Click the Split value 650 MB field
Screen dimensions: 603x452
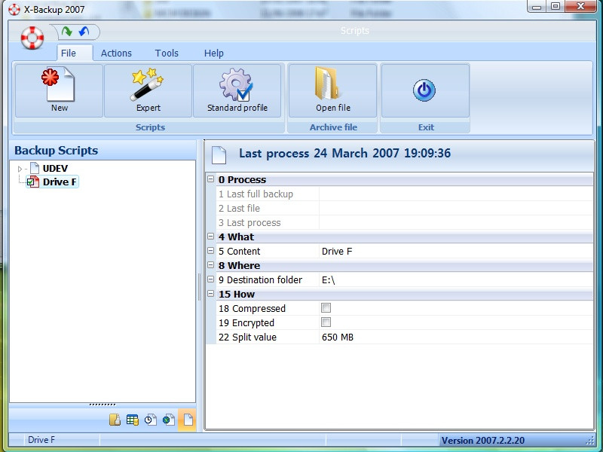[456, 337]
